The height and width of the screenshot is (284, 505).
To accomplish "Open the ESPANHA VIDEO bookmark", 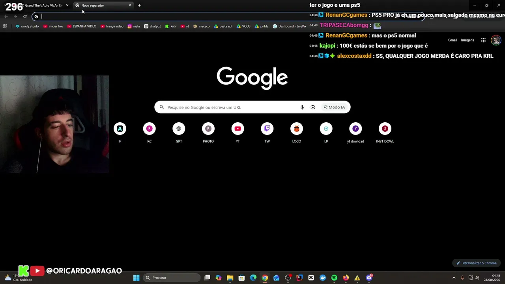I will click(x=82, y=26).
